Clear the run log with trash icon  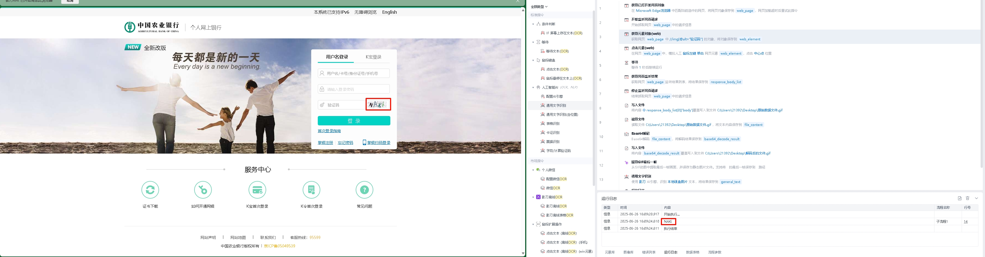(x=967, y=198)
